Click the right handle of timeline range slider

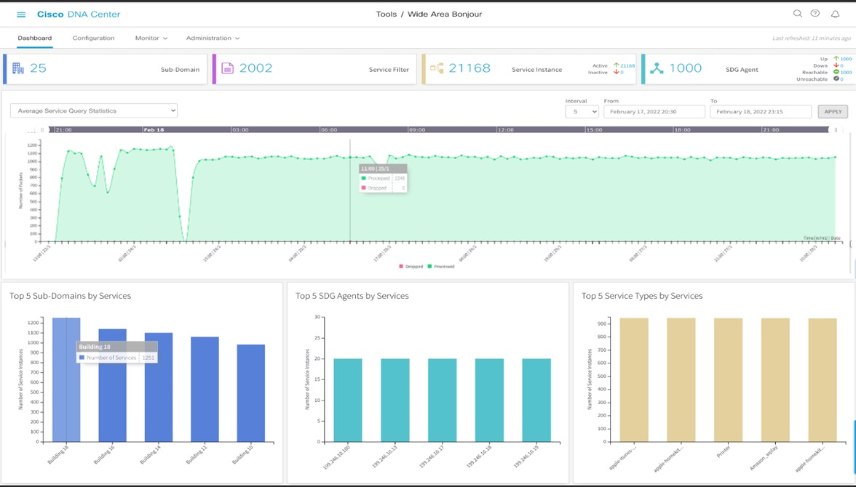click(x=835, y=130)
